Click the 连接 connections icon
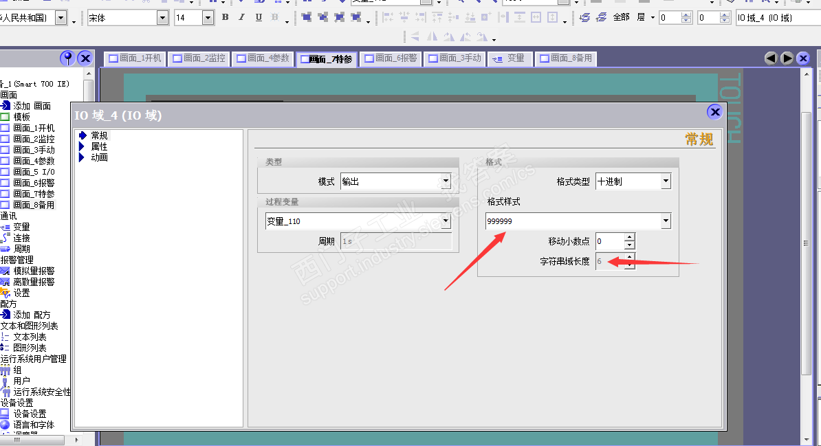This screenshot has width=821, height=446. pos(6,238)
